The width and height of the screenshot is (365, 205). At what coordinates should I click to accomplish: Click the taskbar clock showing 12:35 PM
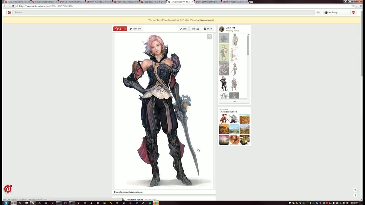[354, 203]
